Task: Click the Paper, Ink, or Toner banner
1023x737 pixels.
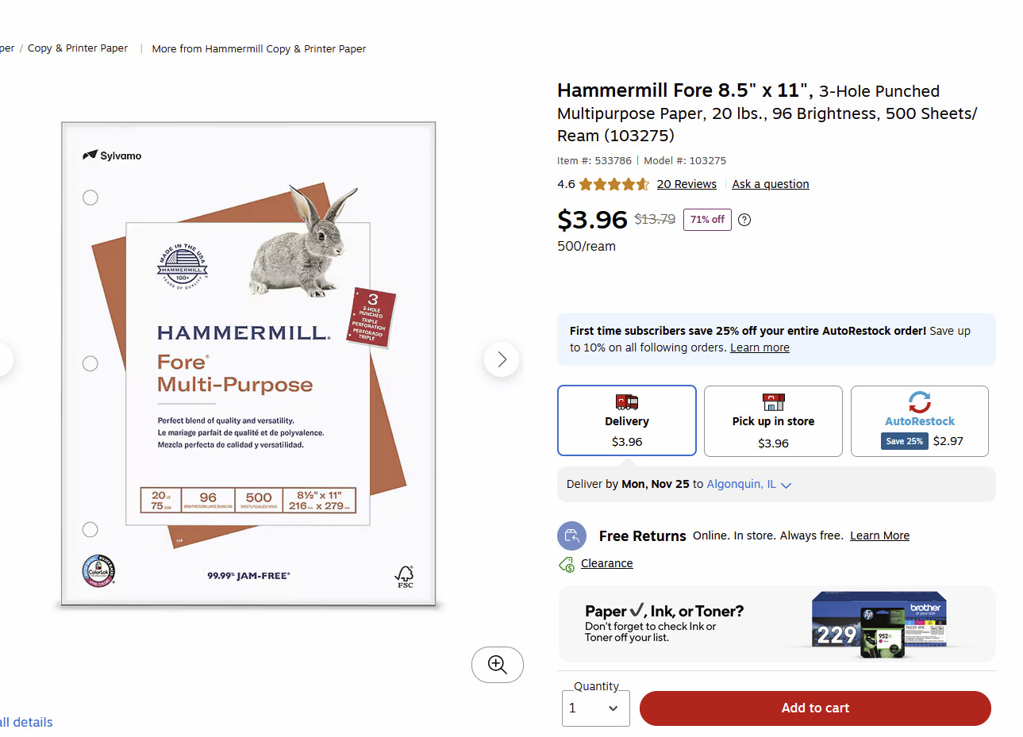Action: (x=777, y=624)
